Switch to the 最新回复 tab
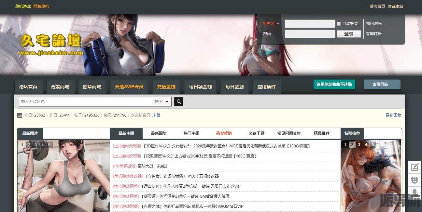Screen dimensions: 422x212 (159, 133)
